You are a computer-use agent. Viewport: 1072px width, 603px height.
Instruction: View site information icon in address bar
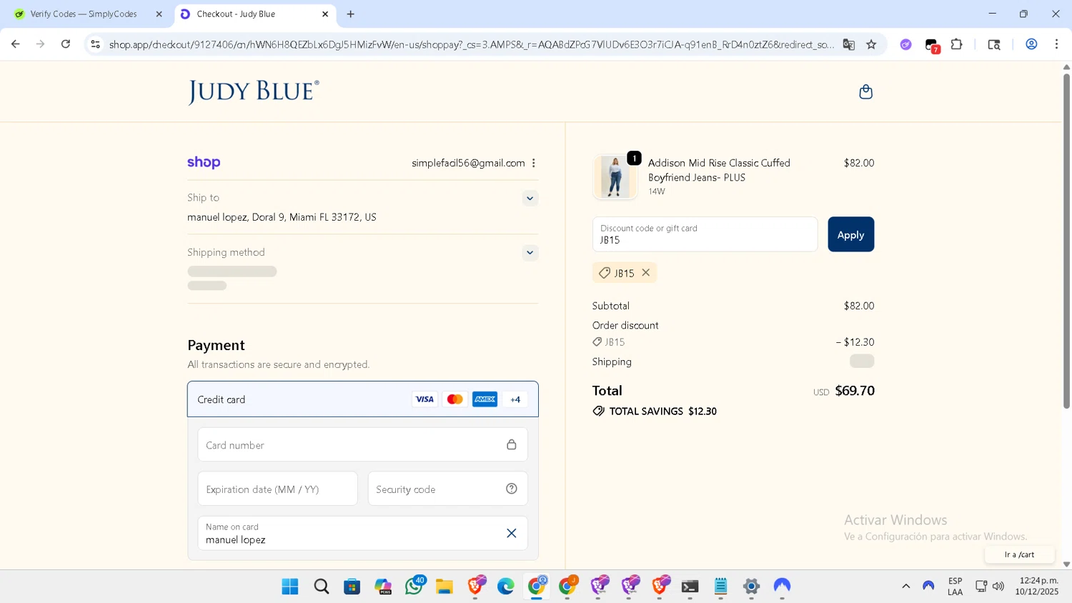(x=95, y=44)
